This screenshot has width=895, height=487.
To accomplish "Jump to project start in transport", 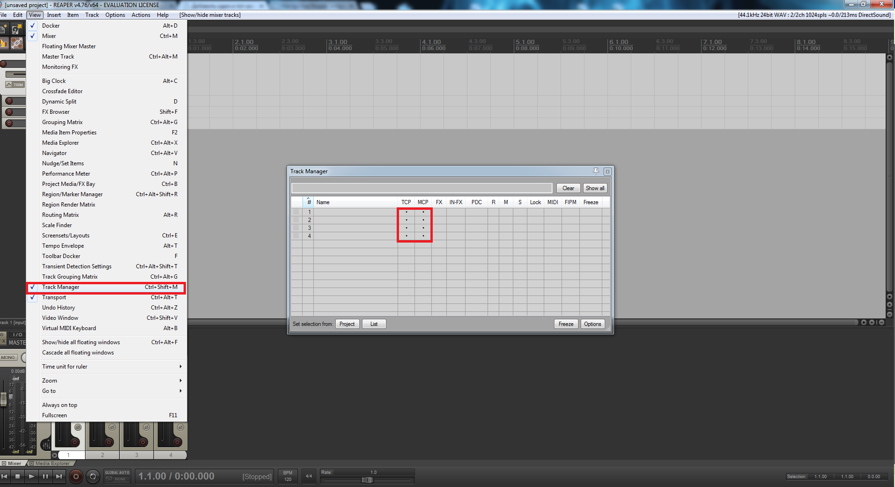I will 4,476.
